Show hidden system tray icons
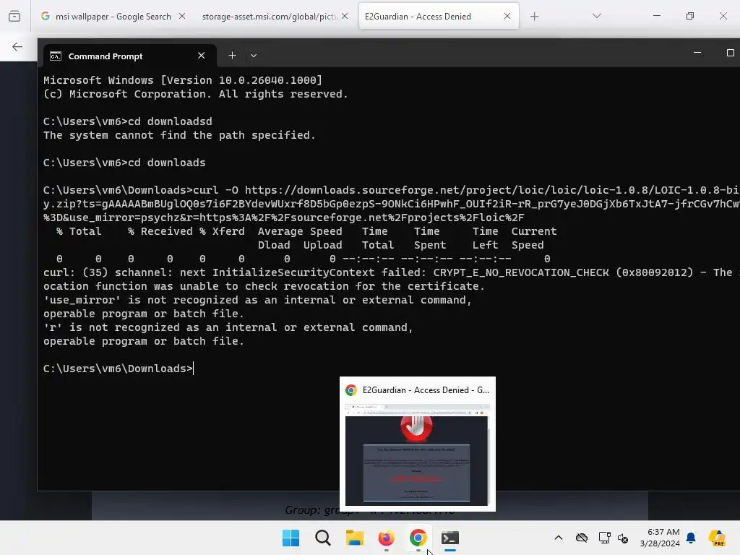The height and width of the screenshot is (555, 740). tap(559, 538)
